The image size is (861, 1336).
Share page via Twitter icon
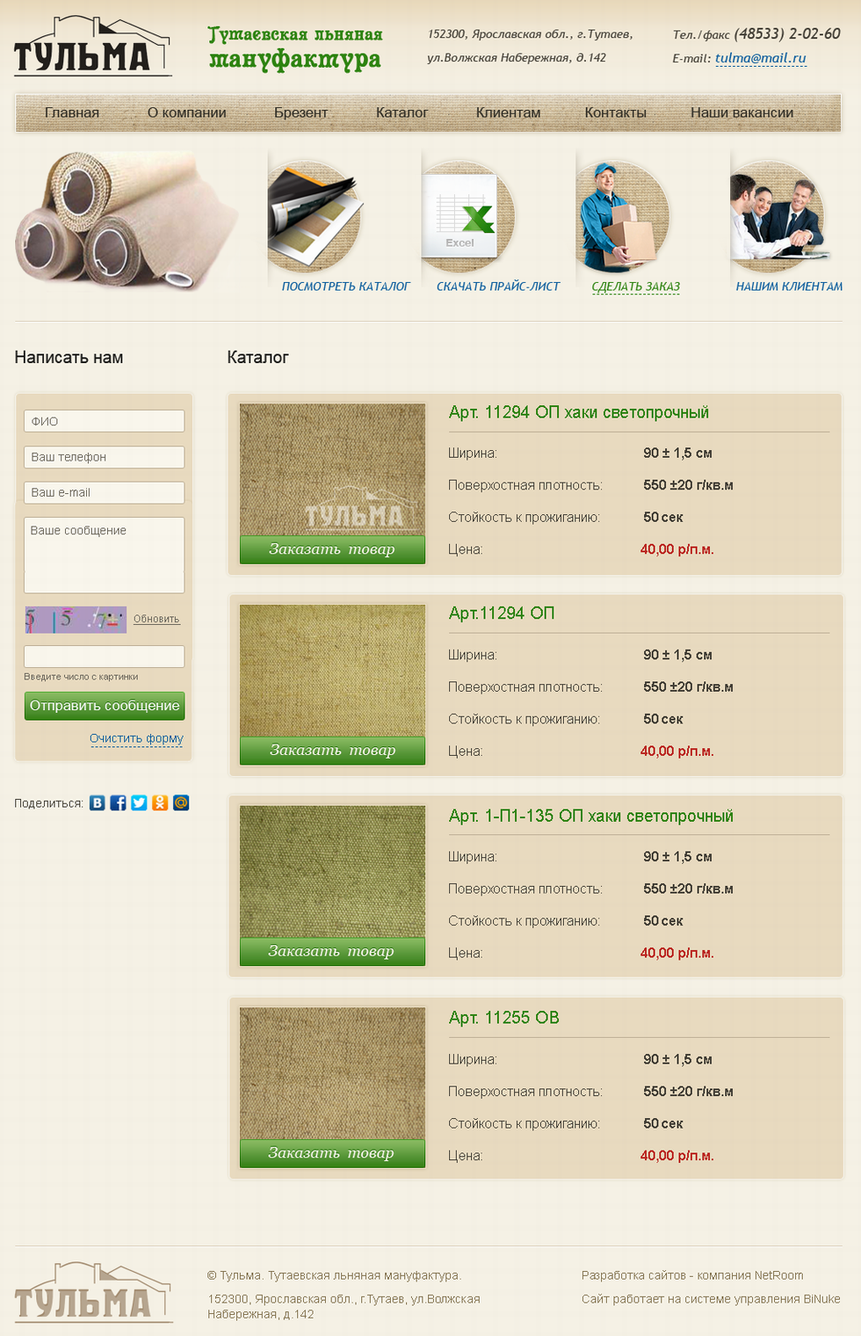139,802
